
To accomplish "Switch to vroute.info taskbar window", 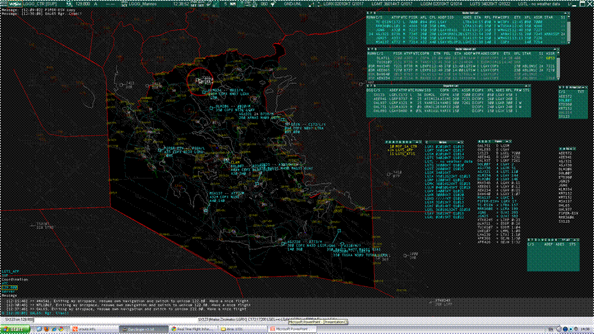I will (94, 329).
